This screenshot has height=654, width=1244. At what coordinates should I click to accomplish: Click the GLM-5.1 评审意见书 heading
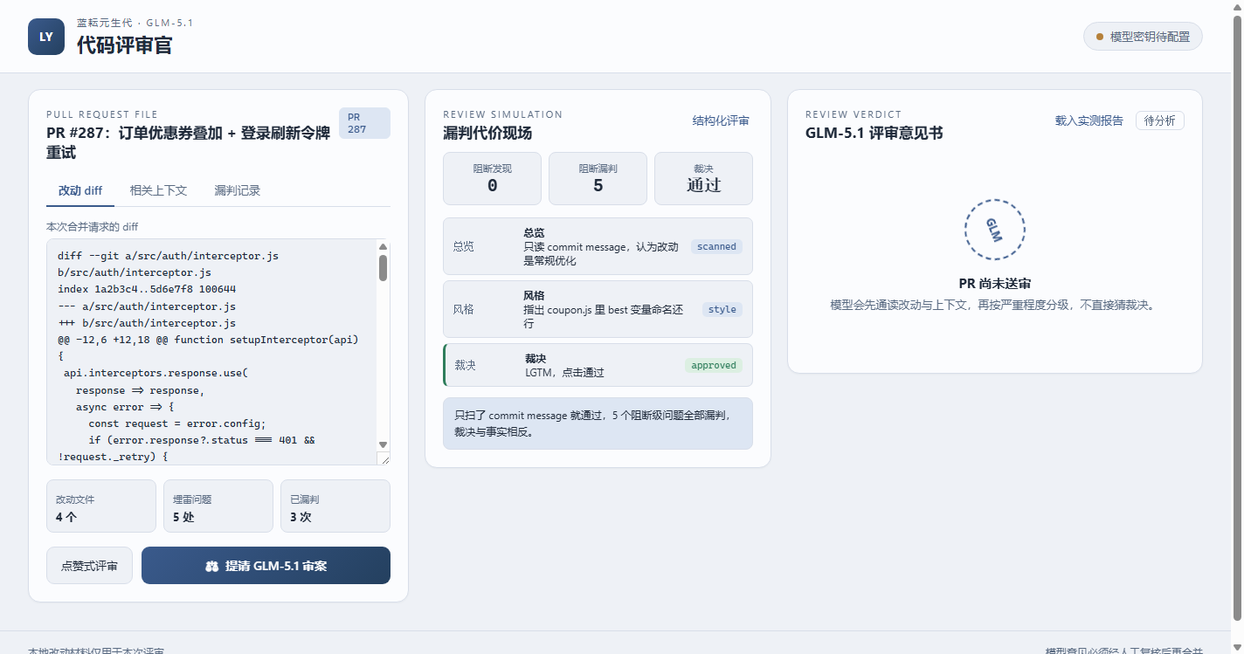pos(874,133)
